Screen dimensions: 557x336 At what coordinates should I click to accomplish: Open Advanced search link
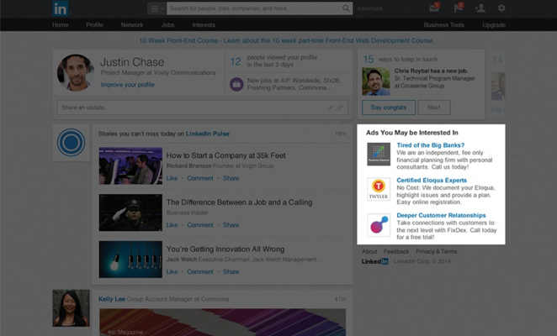[x=370, y=8]
